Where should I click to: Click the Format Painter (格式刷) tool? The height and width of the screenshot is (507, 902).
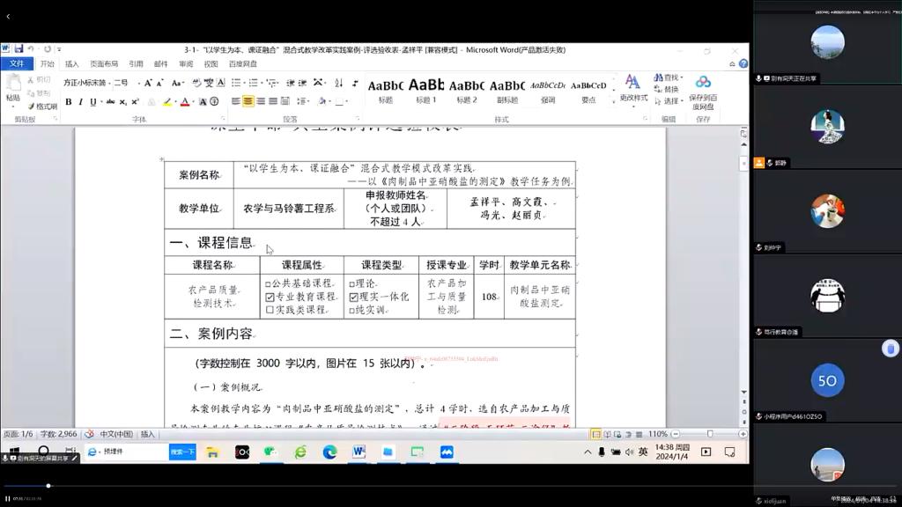coord(42,107)
